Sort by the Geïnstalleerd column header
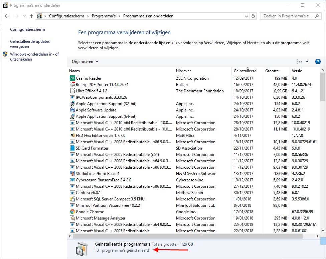 245,71
